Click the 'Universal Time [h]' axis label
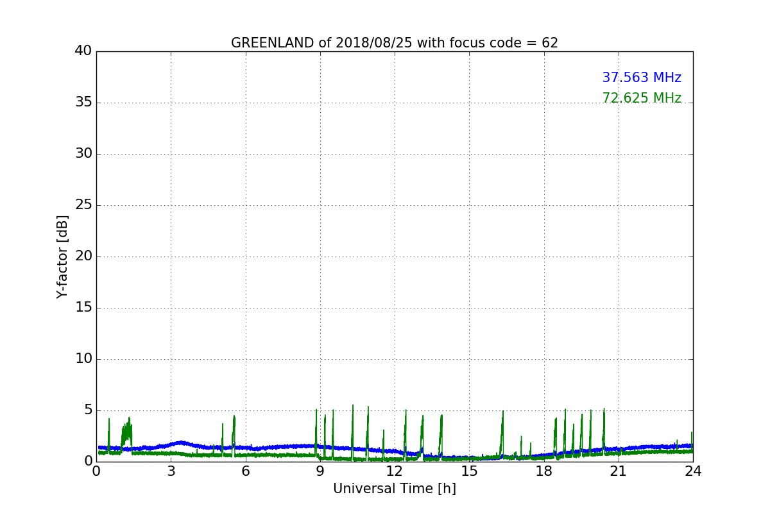Viewport: 770px width, 513px height. click(395, 489)
